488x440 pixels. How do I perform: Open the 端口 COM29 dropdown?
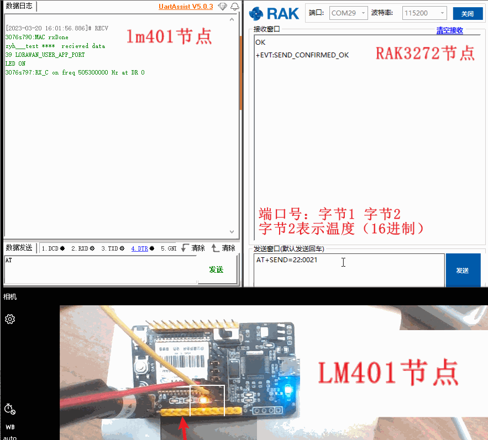[x=349, y=13]
